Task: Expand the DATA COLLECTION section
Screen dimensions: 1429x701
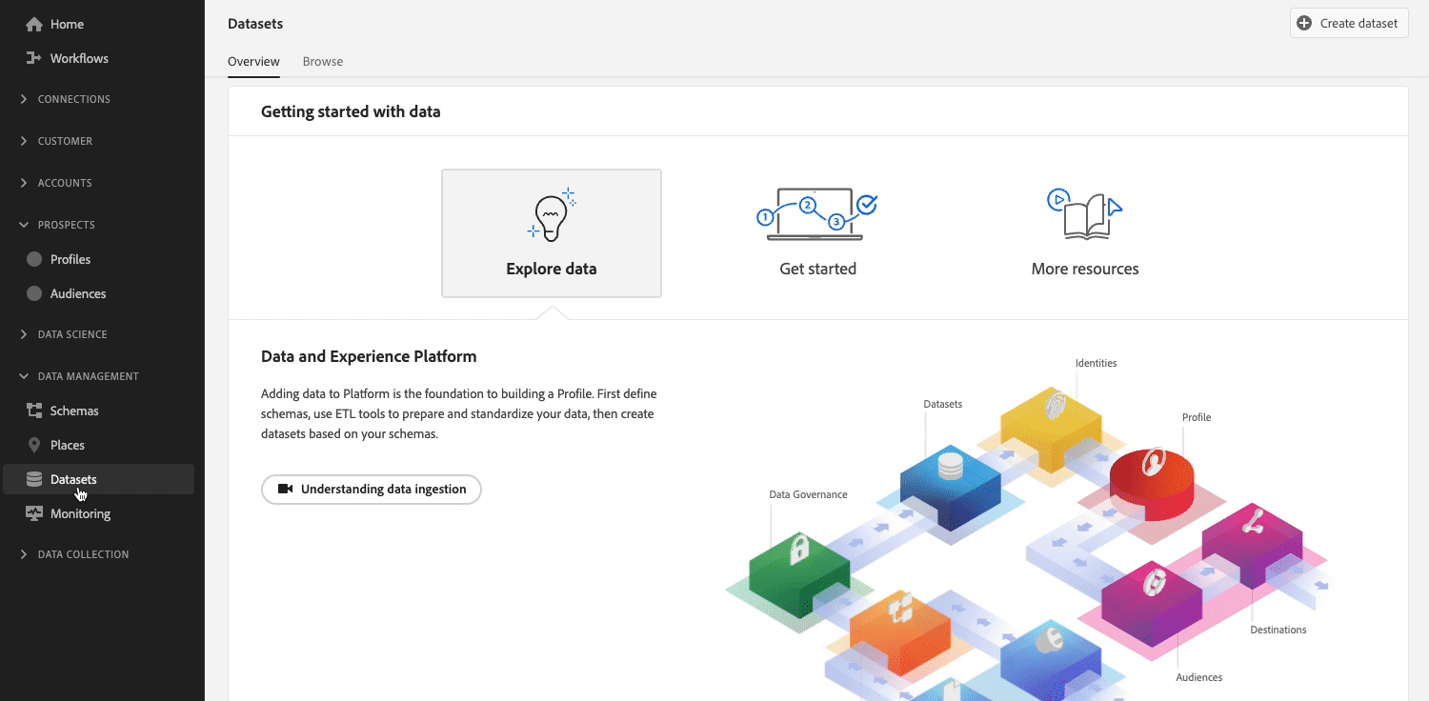Action: pos(73,554)
